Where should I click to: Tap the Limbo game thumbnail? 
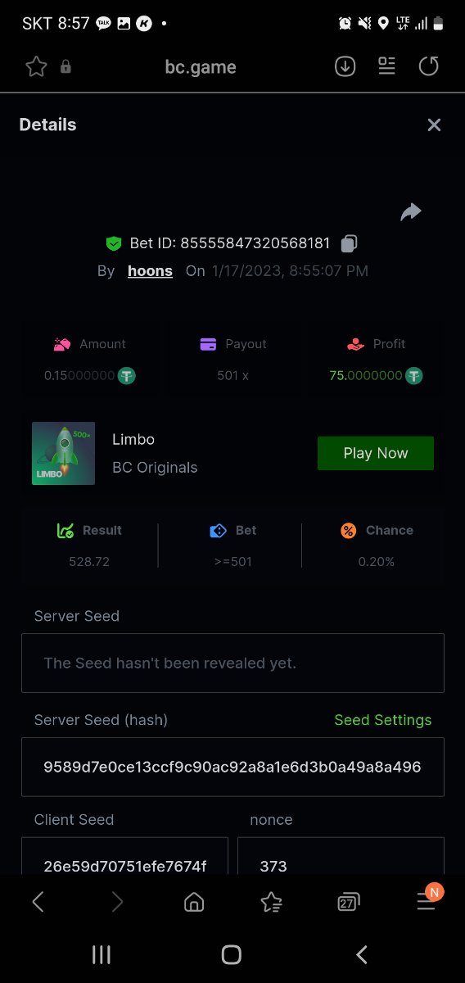tap(63, 453)
